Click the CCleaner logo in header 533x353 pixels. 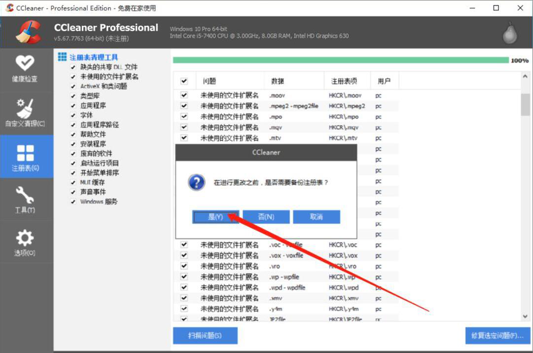click(x=28, y=32)
